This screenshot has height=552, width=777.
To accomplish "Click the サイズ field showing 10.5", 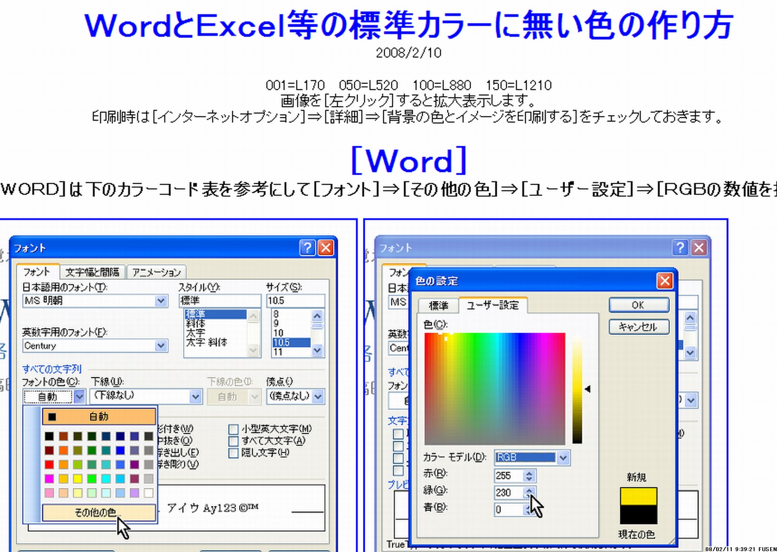I will click(x=296, y=301).
